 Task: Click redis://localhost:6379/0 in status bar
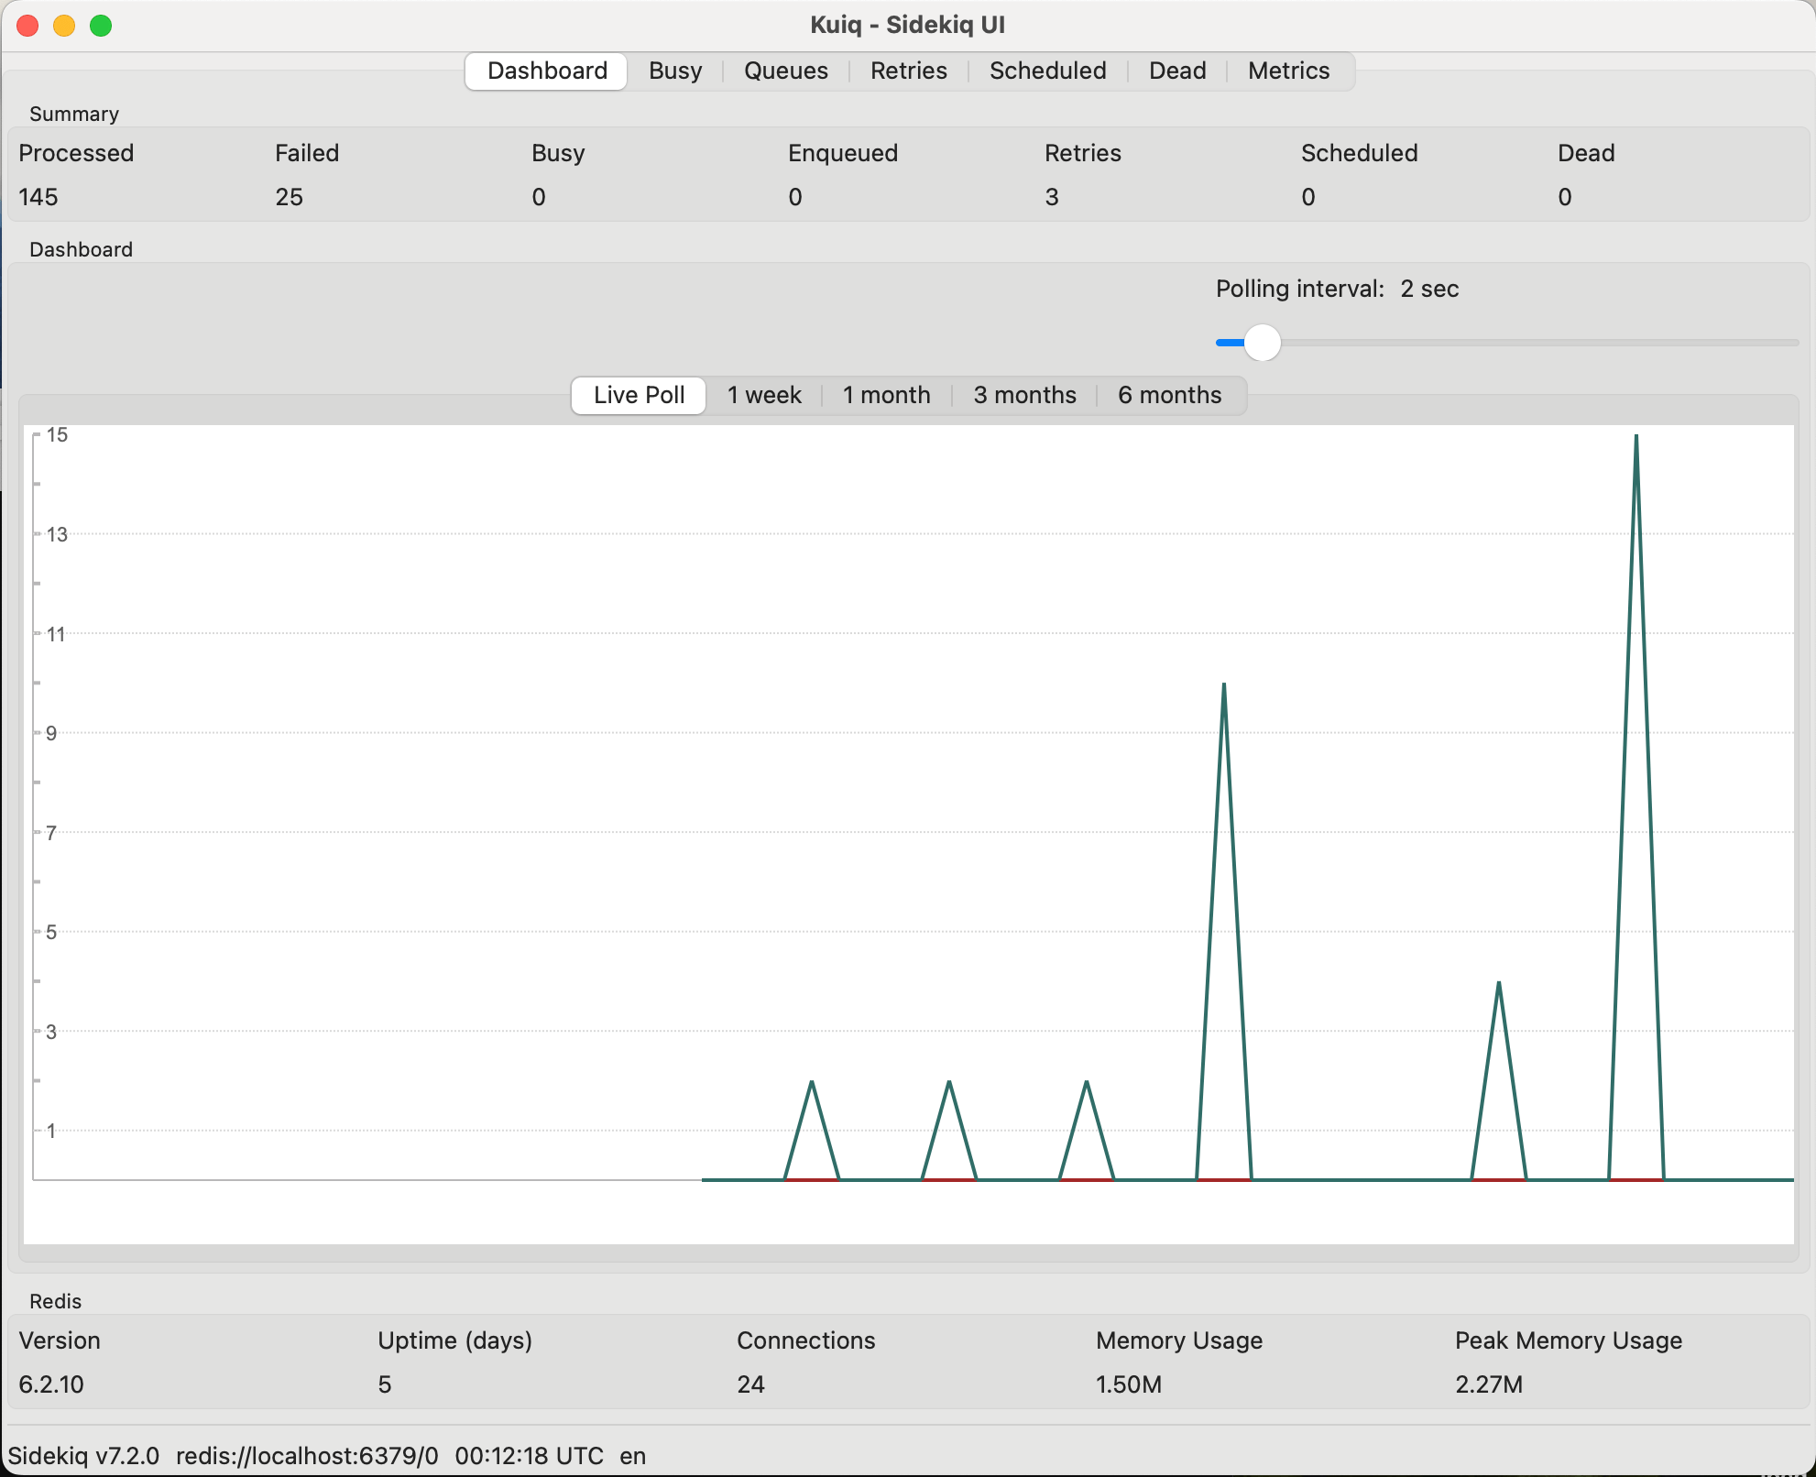point(307,1456)
